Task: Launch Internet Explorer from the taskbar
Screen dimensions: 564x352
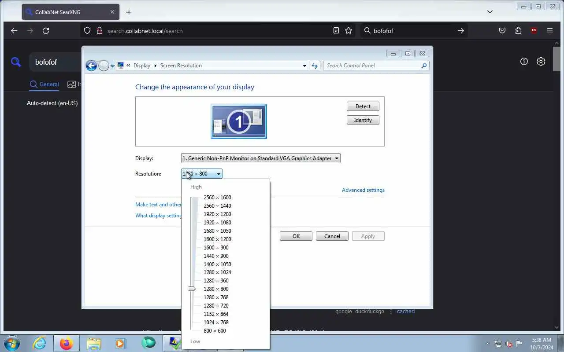Action: (40, 343)
